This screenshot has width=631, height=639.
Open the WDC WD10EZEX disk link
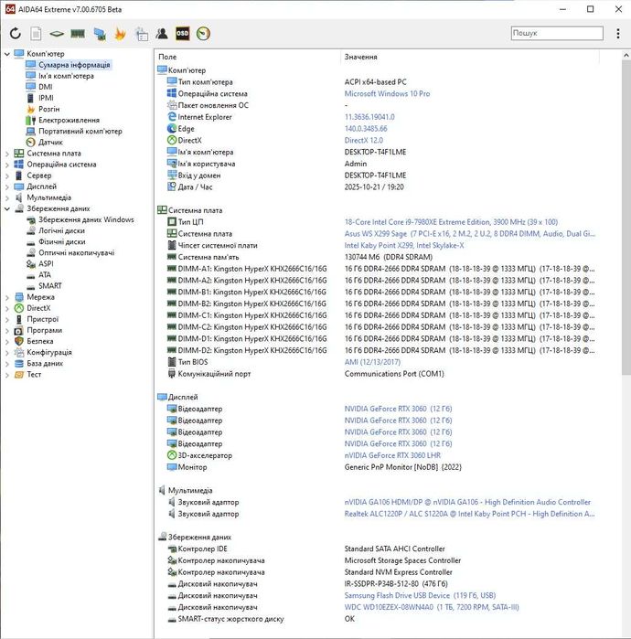coord(432,607)
